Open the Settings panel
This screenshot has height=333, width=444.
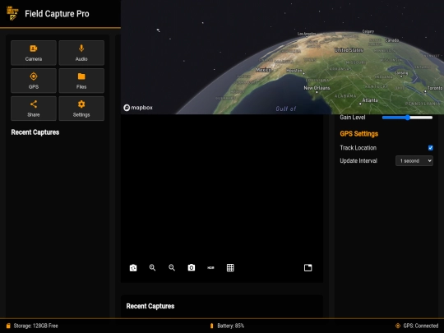(x=81, y=109)
